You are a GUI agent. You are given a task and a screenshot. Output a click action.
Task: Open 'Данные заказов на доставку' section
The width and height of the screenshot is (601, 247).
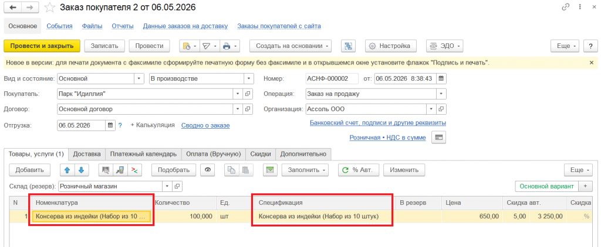[185, 26]
